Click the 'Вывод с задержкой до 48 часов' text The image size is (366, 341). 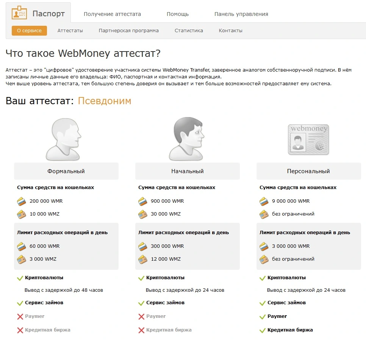tap(64, 290)
